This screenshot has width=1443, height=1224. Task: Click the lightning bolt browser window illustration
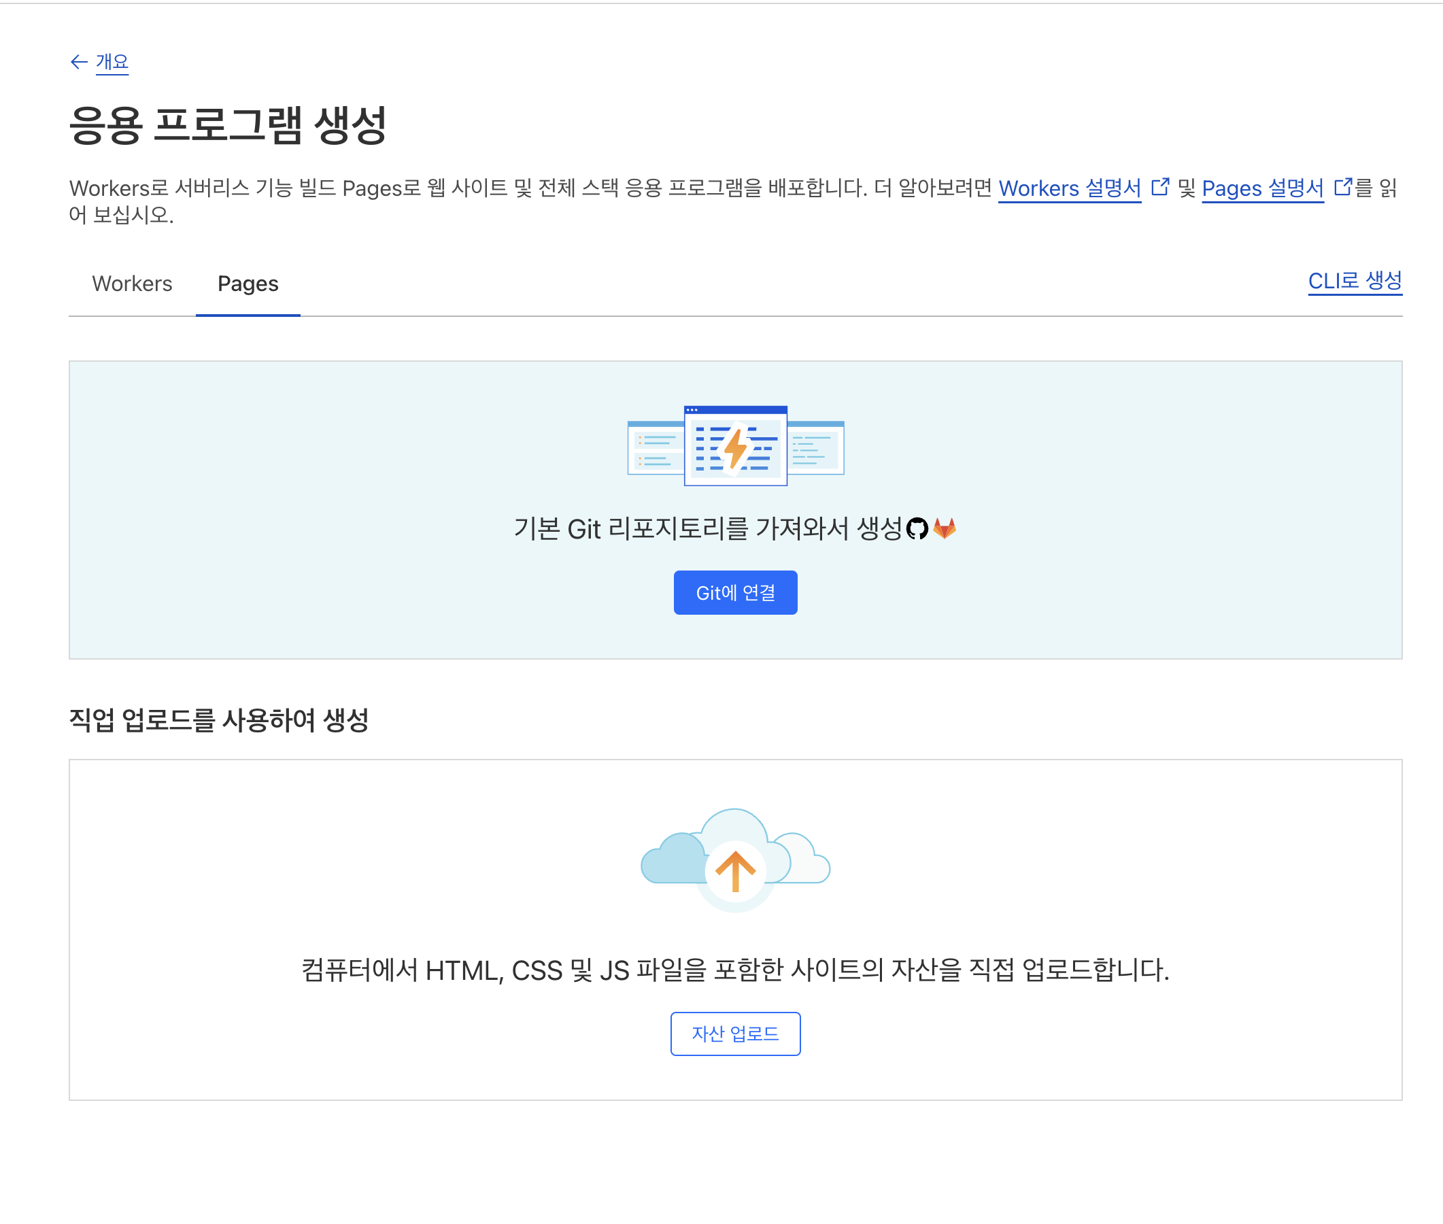(x=735, y=446)
